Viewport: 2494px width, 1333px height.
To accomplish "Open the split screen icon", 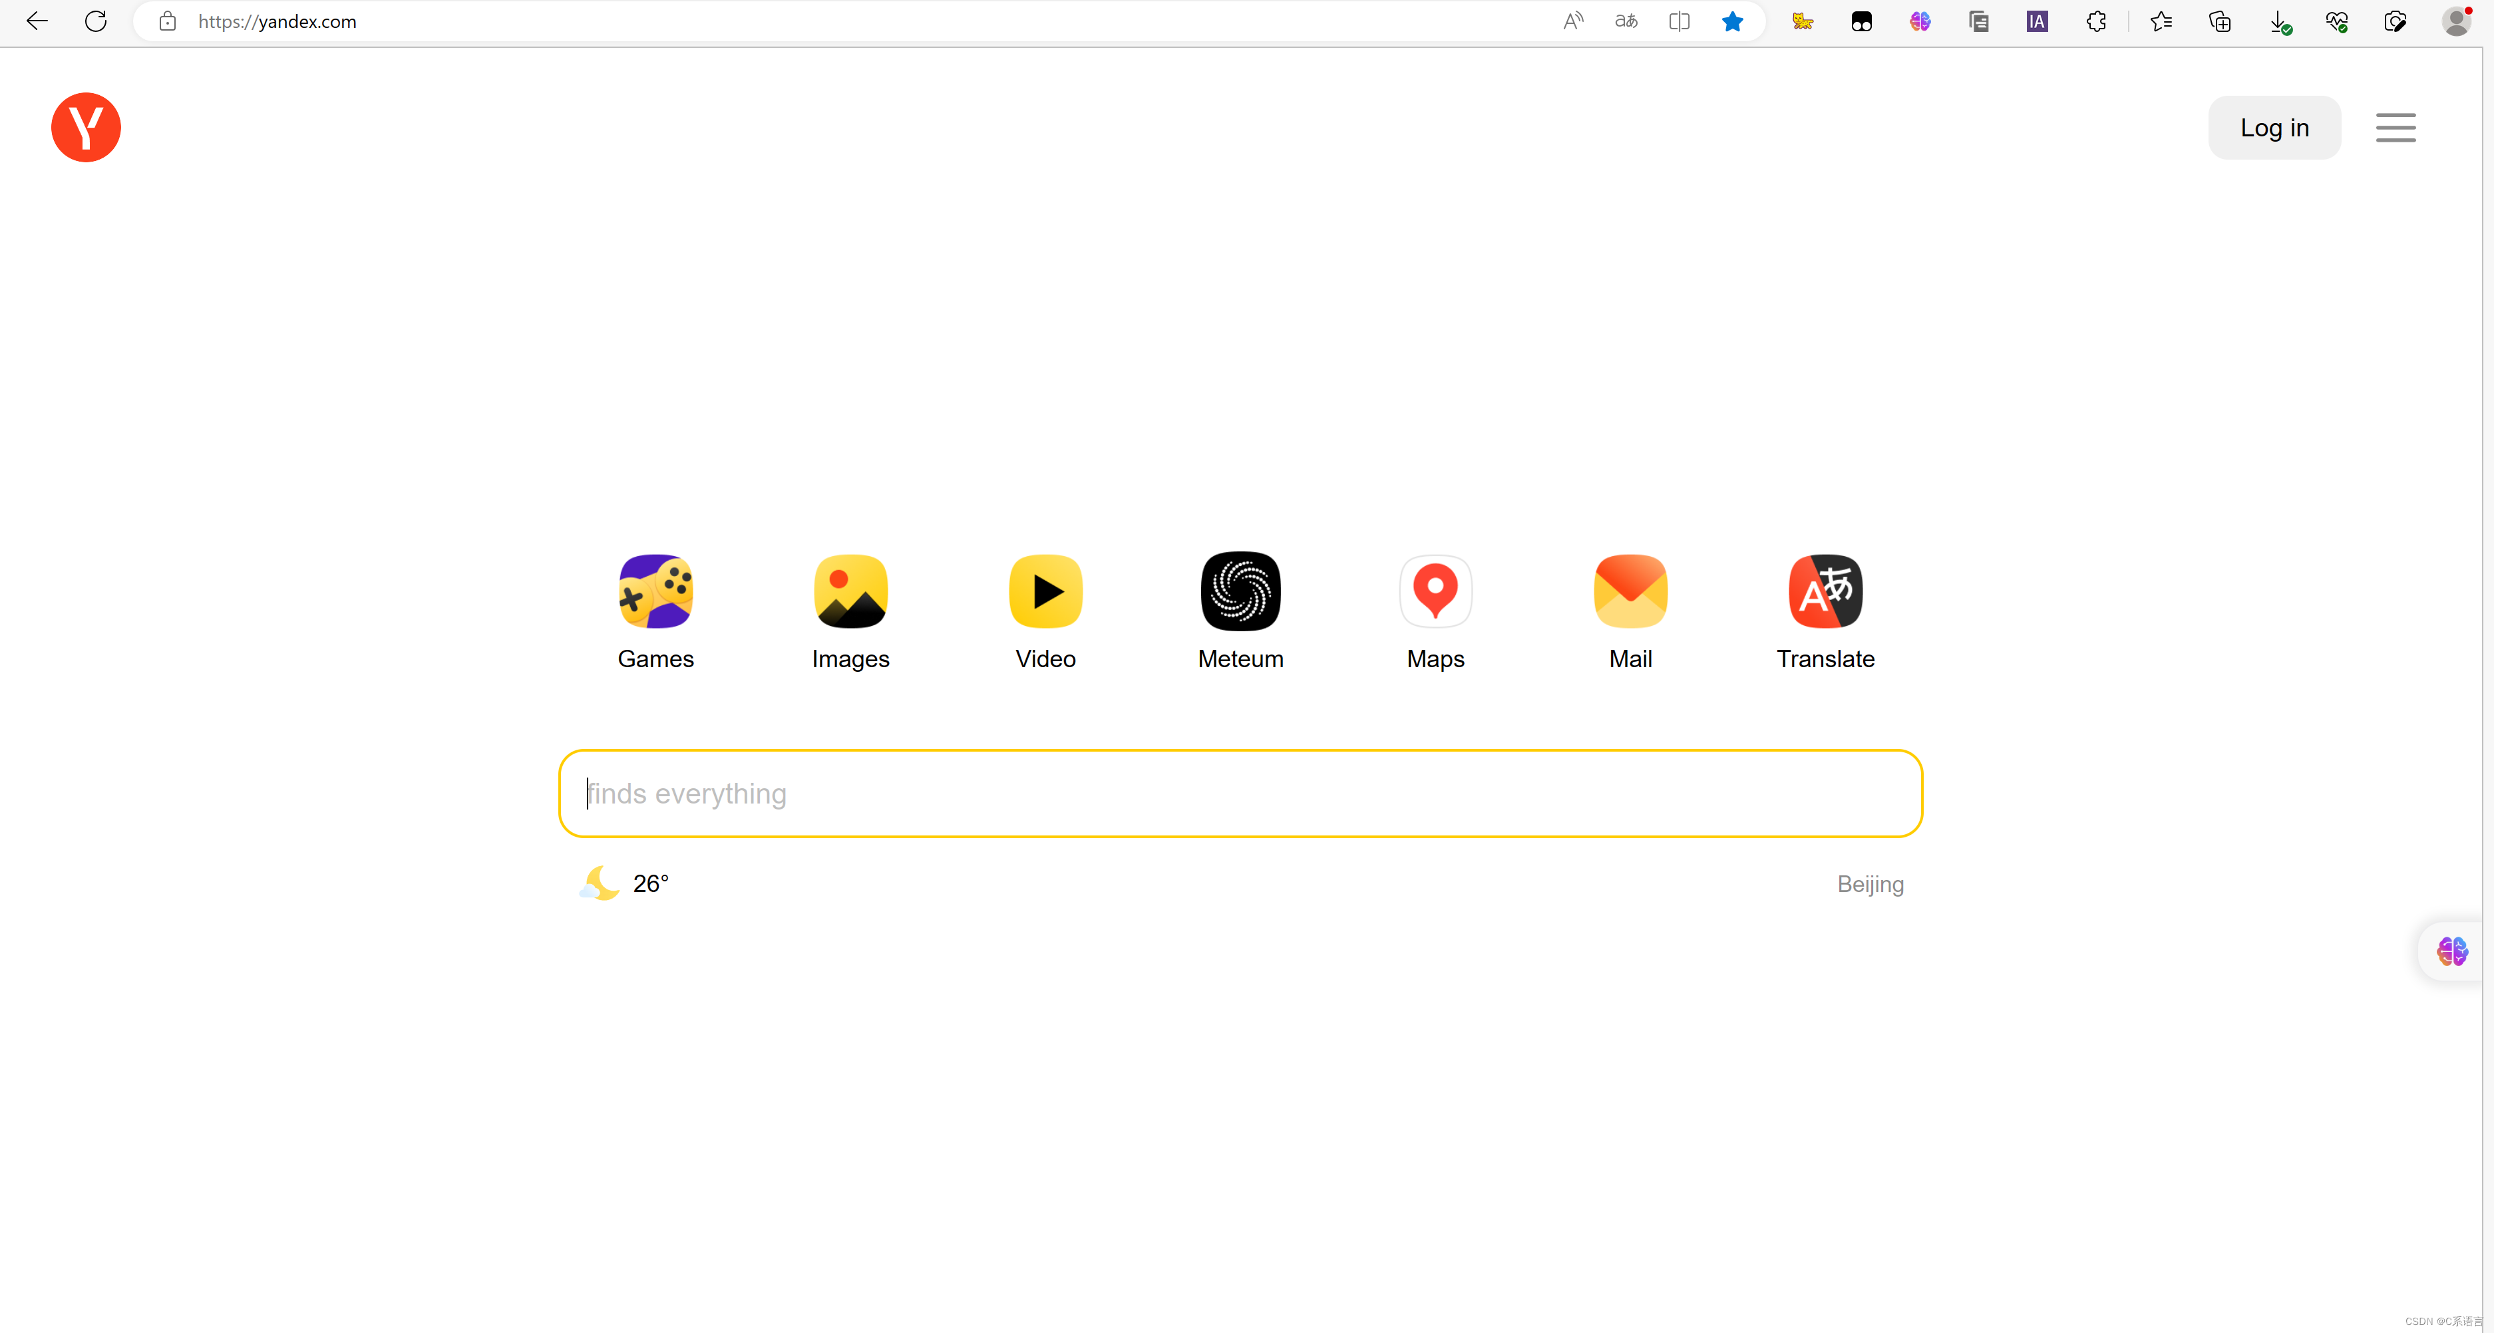I will click(x=1679, y=21).
